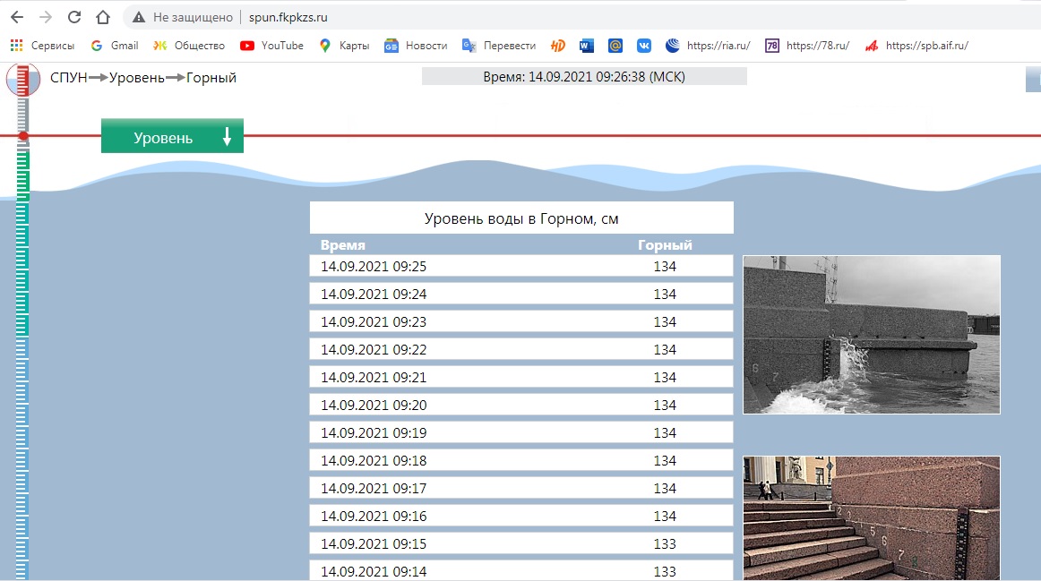Expand the green Уровень dropdown
This screenshot has height=581, width=1041.
172,137
